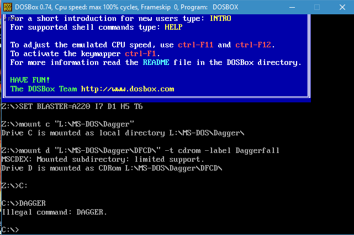
Task: Click the cyan README word
Action: coord(156,63)
